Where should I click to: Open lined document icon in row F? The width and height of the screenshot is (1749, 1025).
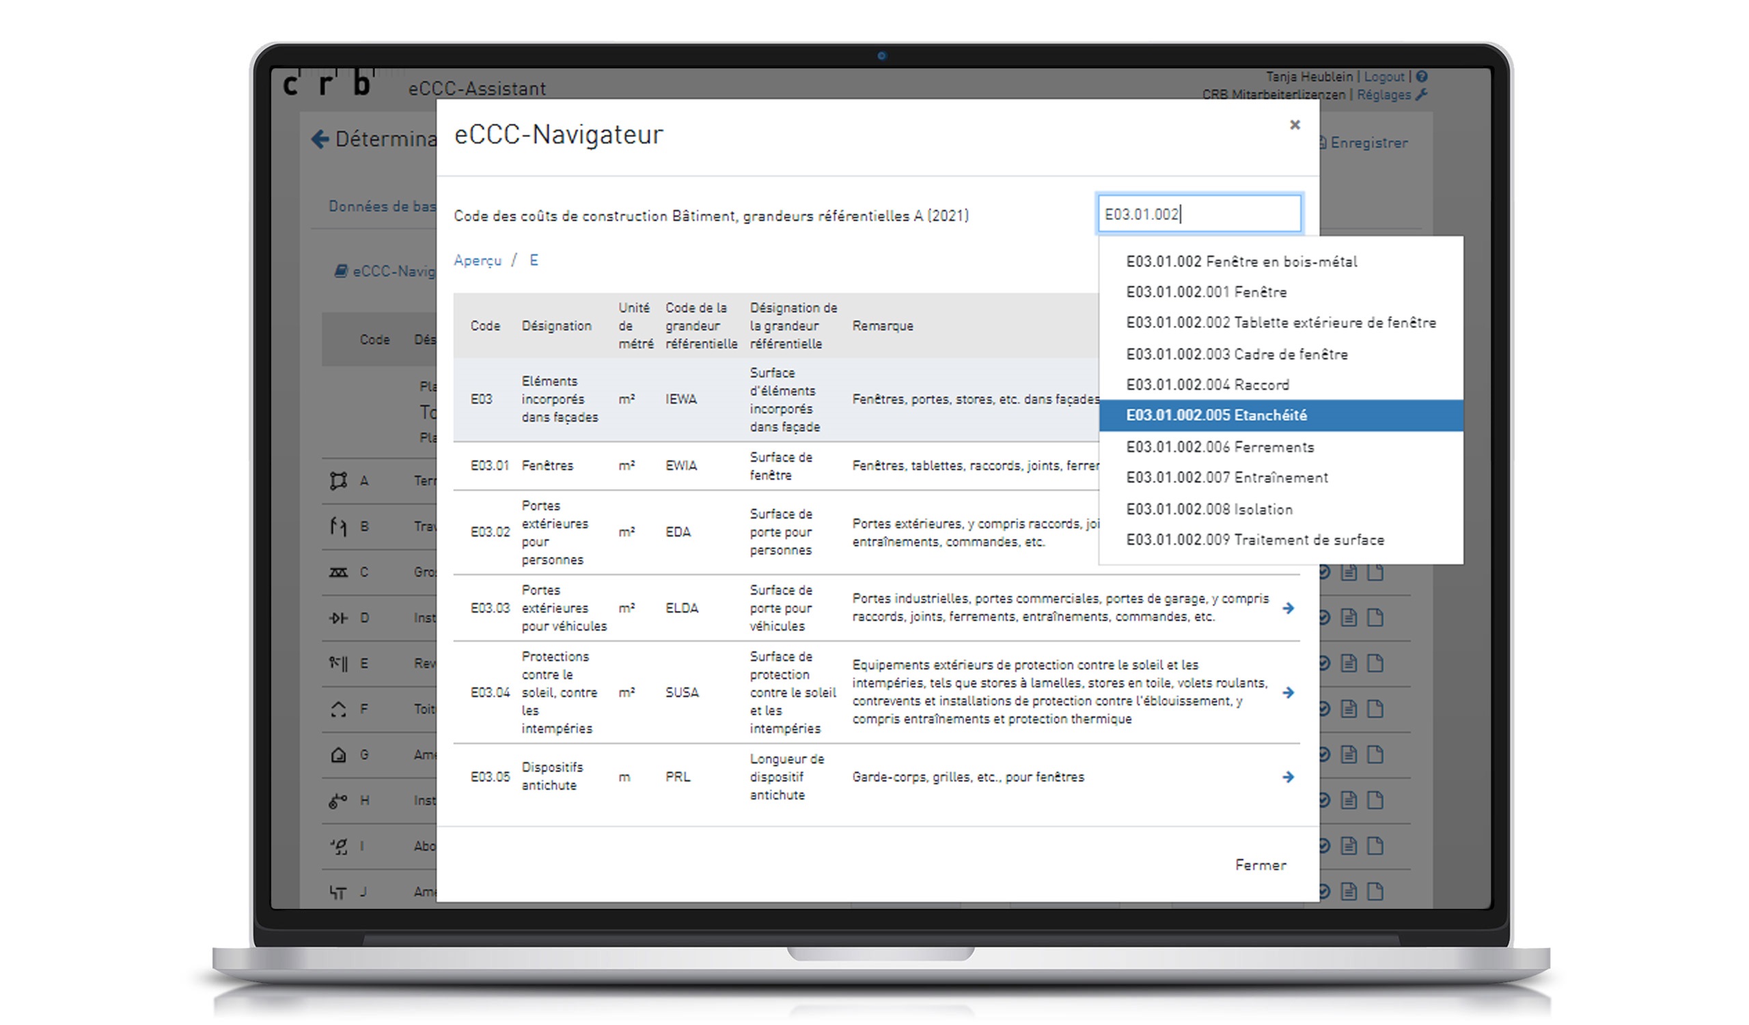click(1349, 709)
